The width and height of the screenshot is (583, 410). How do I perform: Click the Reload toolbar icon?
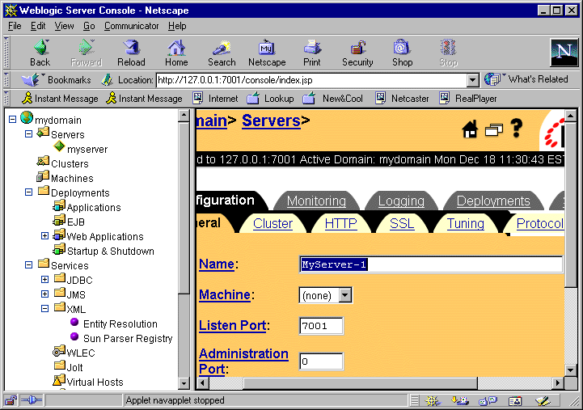(x=131, y=53)
